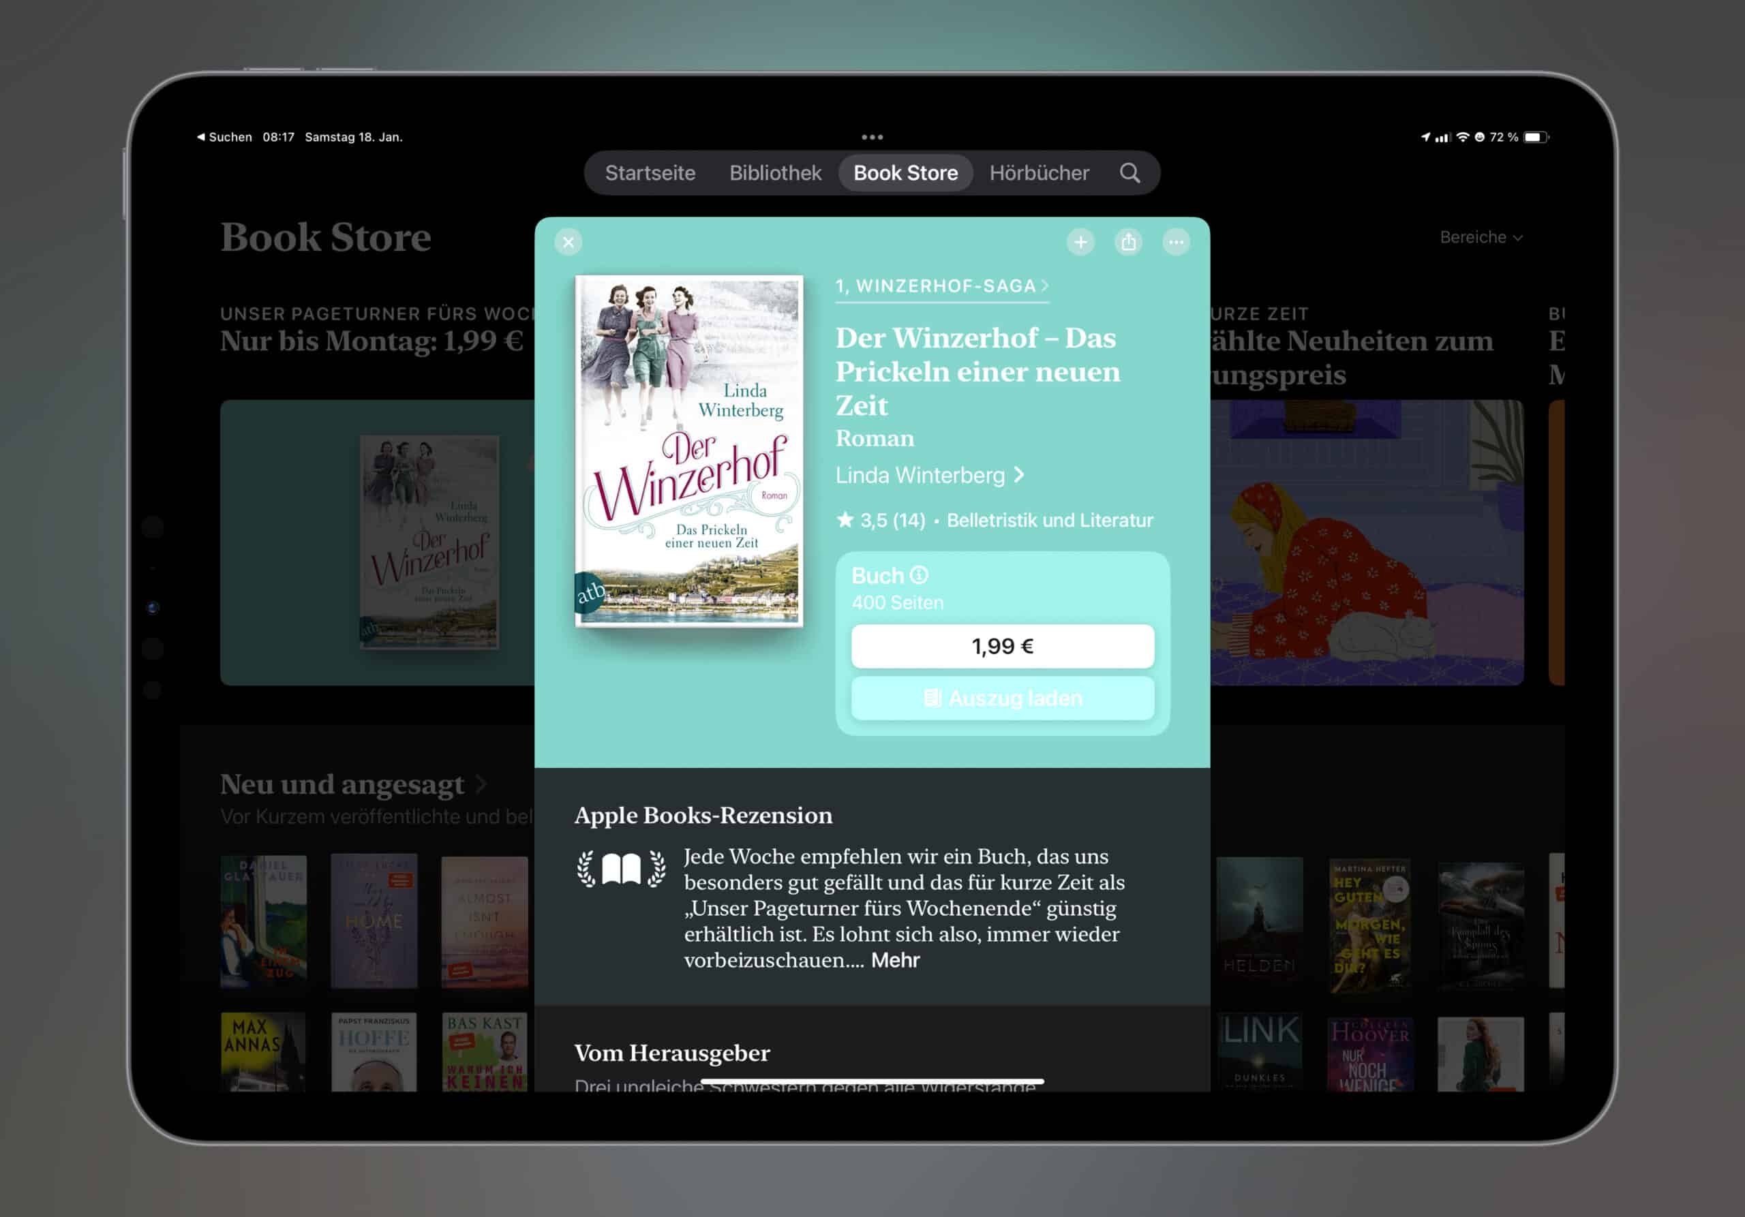
Task: Add book with the plus icon
Action: pyautogui.click(x=1080, y=242)
